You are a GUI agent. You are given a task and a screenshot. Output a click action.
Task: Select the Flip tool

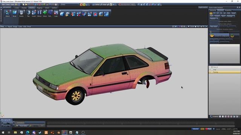coord(28,13)
